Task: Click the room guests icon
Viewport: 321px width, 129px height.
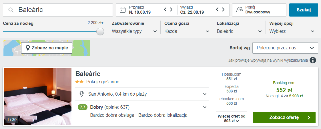Action: (239, 10)
